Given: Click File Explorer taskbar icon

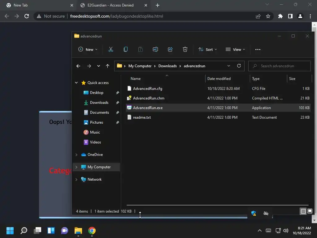Looking at the screenshot, I should pos(78,231).
